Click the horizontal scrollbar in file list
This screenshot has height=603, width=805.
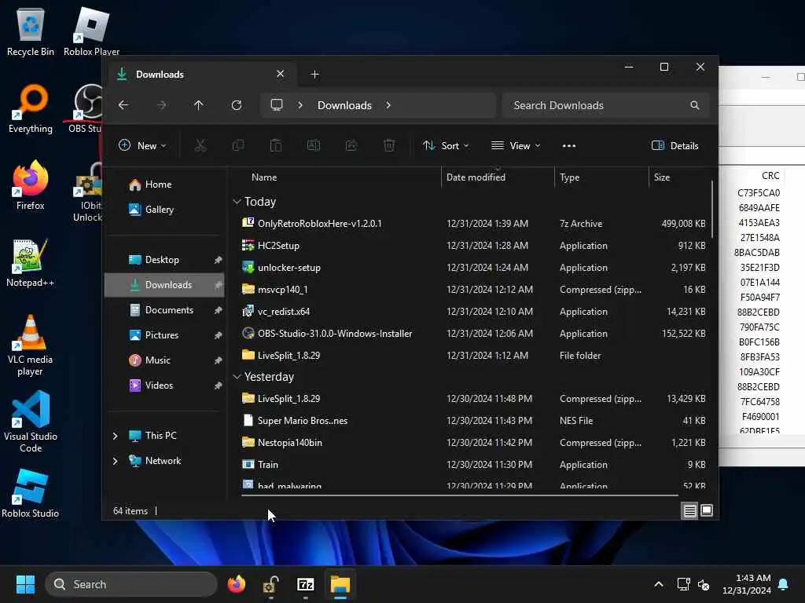click(459, 495)
